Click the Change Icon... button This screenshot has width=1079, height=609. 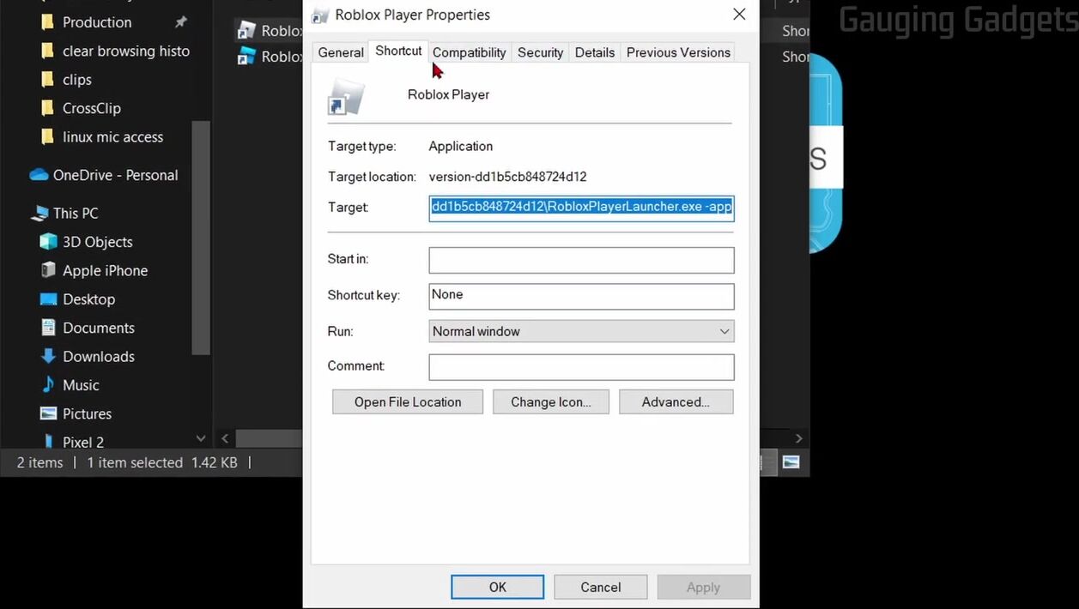pos(551,401)
